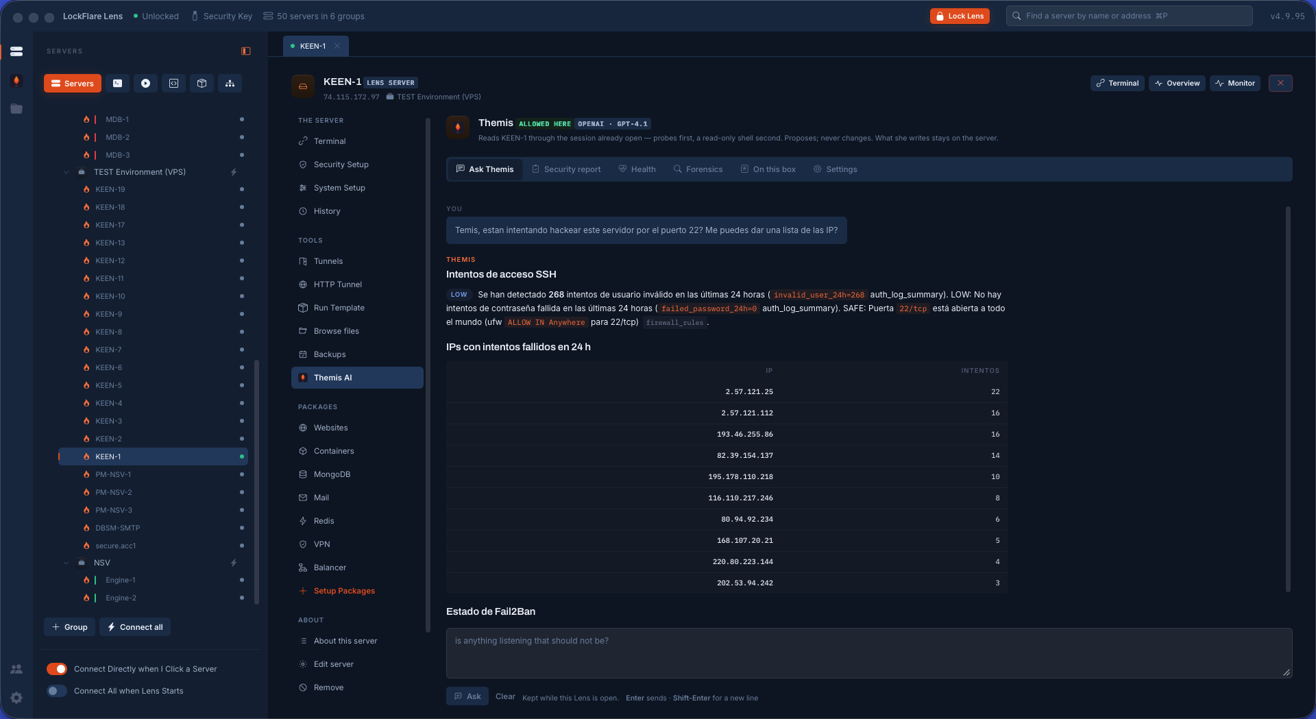Viewport: 1316px width, 719px height.
Task: Clear the Themis conversation
Action: point(505,696)
